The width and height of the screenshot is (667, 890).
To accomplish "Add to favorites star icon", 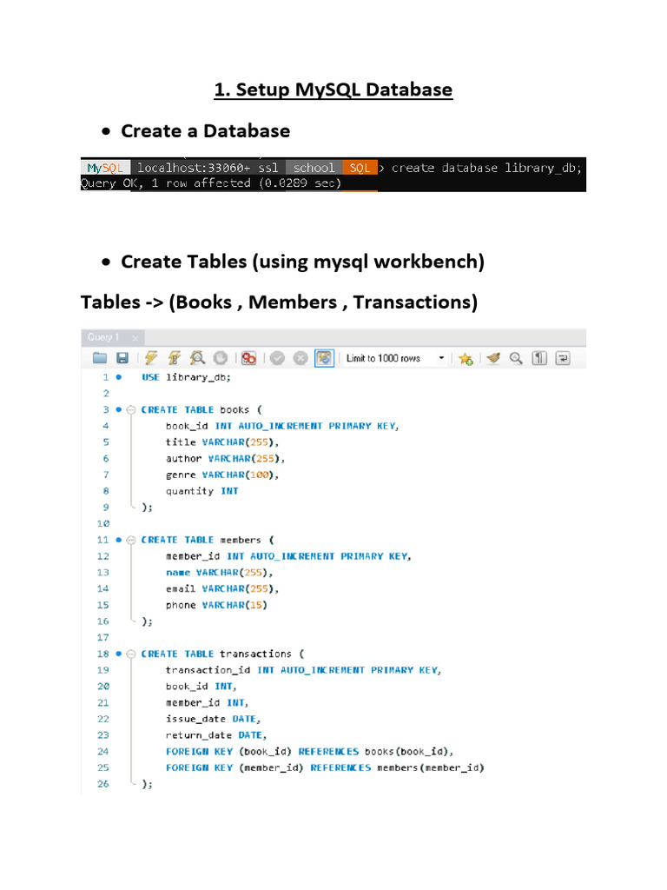I will point(466,358).
